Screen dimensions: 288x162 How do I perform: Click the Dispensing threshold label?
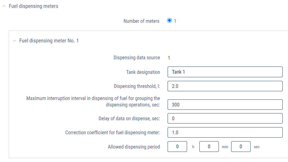[137, 86]
